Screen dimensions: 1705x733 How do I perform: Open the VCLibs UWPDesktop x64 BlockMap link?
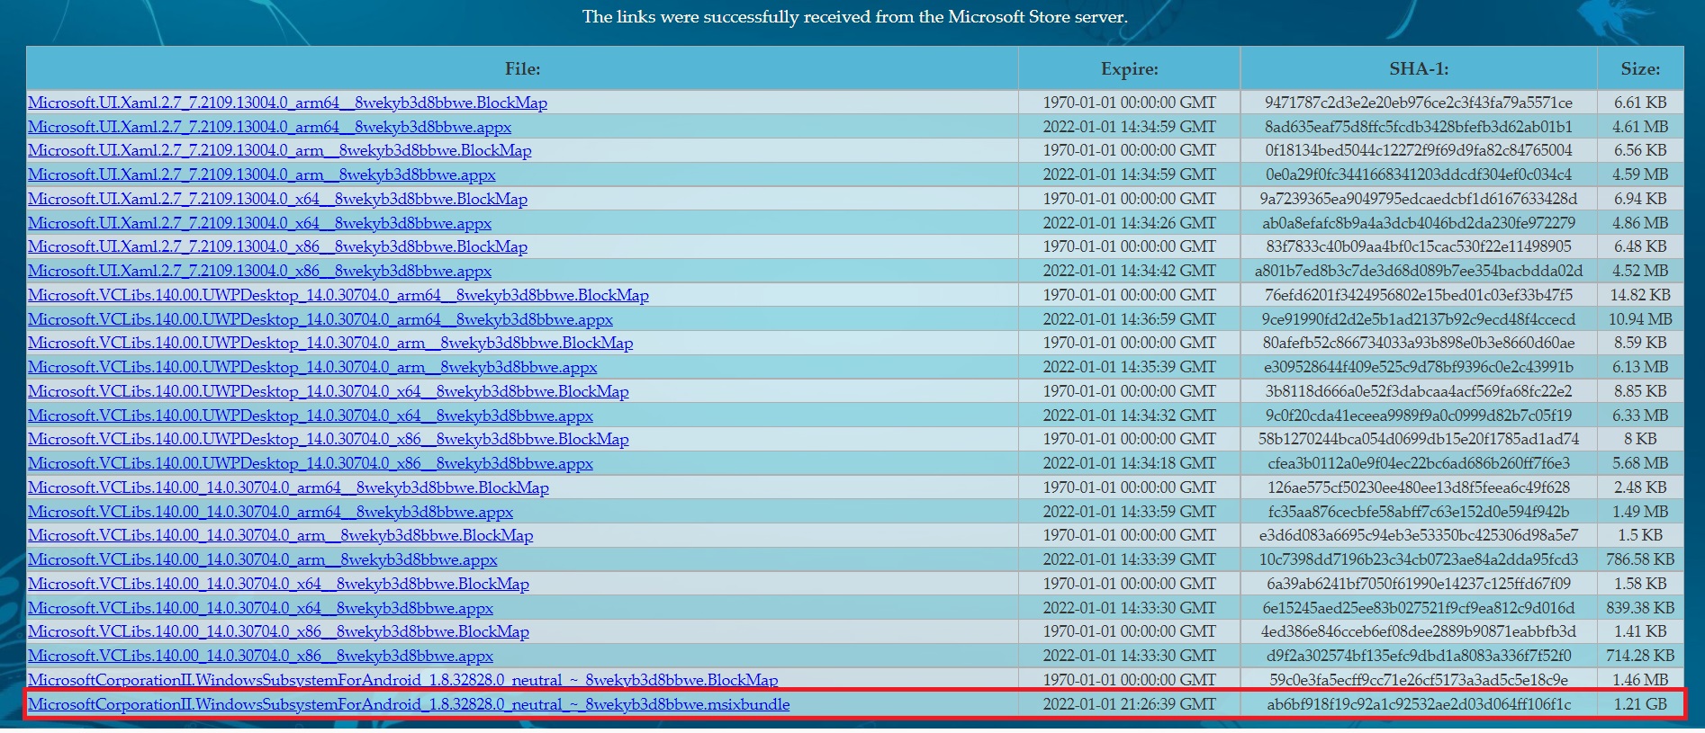click(x=328, y=391)
